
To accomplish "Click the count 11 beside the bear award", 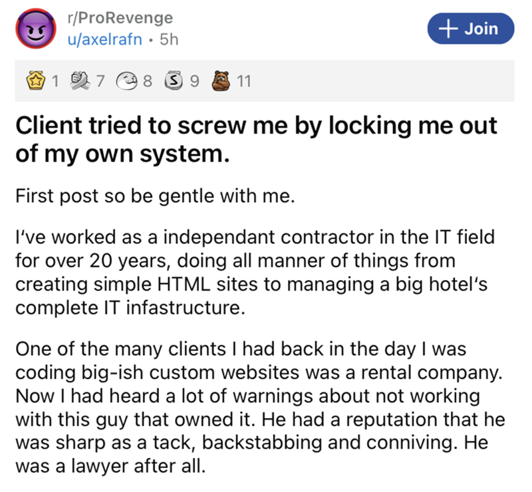I will (243, 82).
